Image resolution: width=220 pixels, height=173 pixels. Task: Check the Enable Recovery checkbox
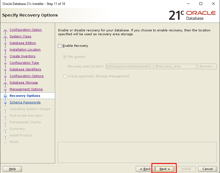point(60,46)
